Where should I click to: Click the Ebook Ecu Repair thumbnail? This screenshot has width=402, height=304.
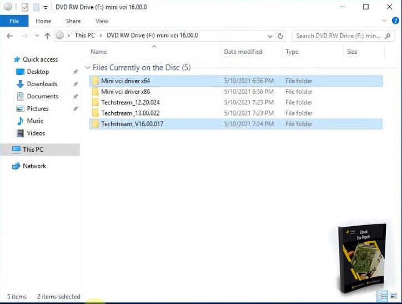[x=361, y=258]
